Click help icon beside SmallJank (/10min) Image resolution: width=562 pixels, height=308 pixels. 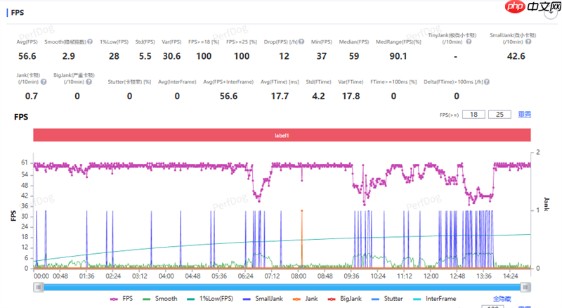[x=526, y=42]
